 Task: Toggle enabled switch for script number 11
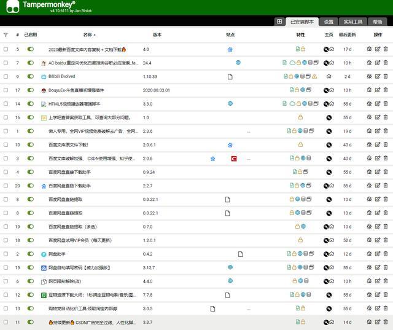[30, 322]
